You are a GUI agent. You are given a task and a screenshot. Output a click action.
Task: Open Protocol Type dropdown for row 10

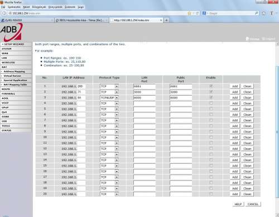pos(109,138)
